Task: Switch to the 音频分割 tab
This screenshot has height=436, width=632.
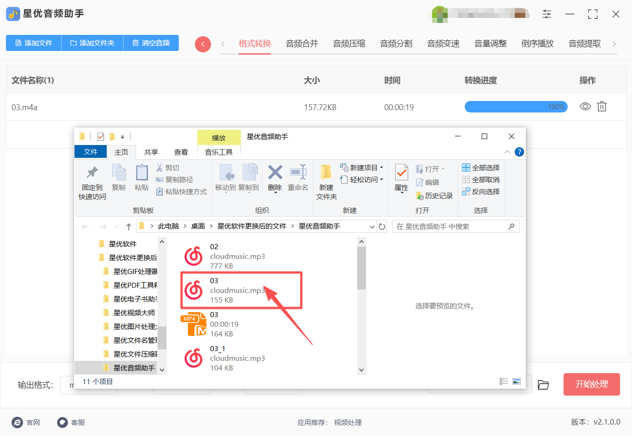Action: click(396, 44)
